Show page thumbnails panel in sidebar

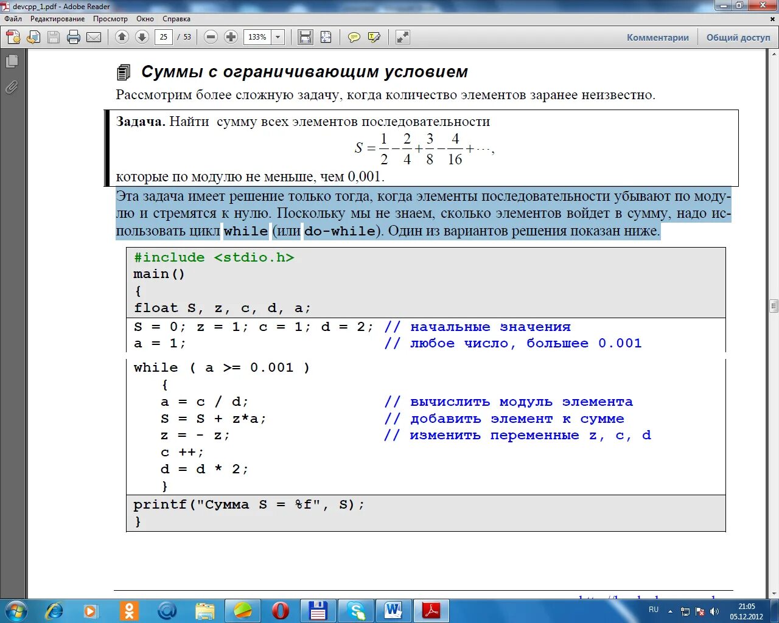(12, 61)
